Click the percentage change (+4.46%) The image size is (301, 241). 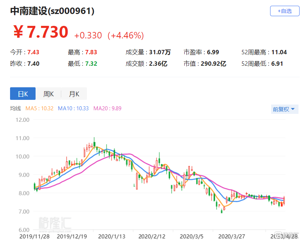[126, 36]
